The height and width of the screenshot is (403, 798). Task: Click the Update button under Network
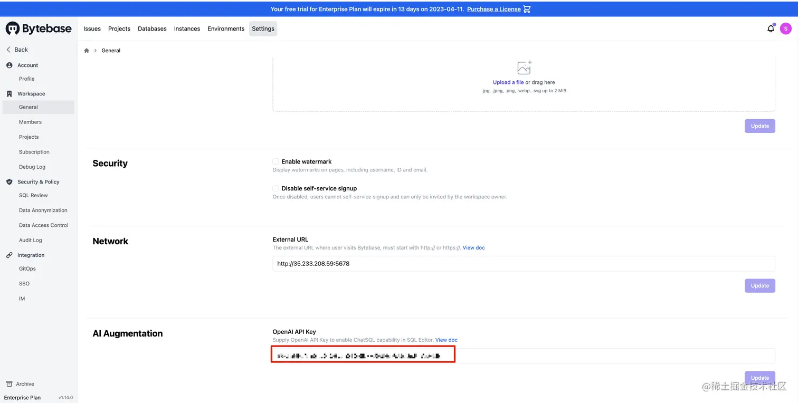click(x=759, y=285)
